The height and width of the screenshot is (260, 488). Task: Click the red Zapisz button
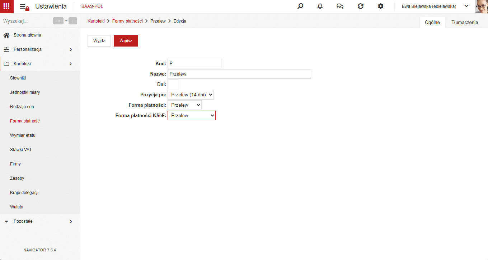point(126,41)
